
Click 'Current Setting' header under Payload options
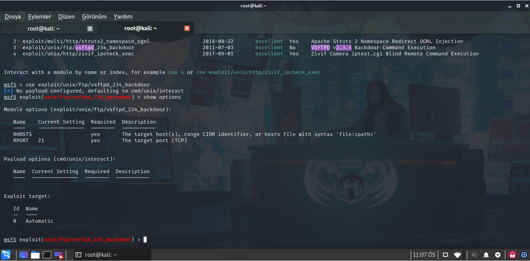[55, 172]
